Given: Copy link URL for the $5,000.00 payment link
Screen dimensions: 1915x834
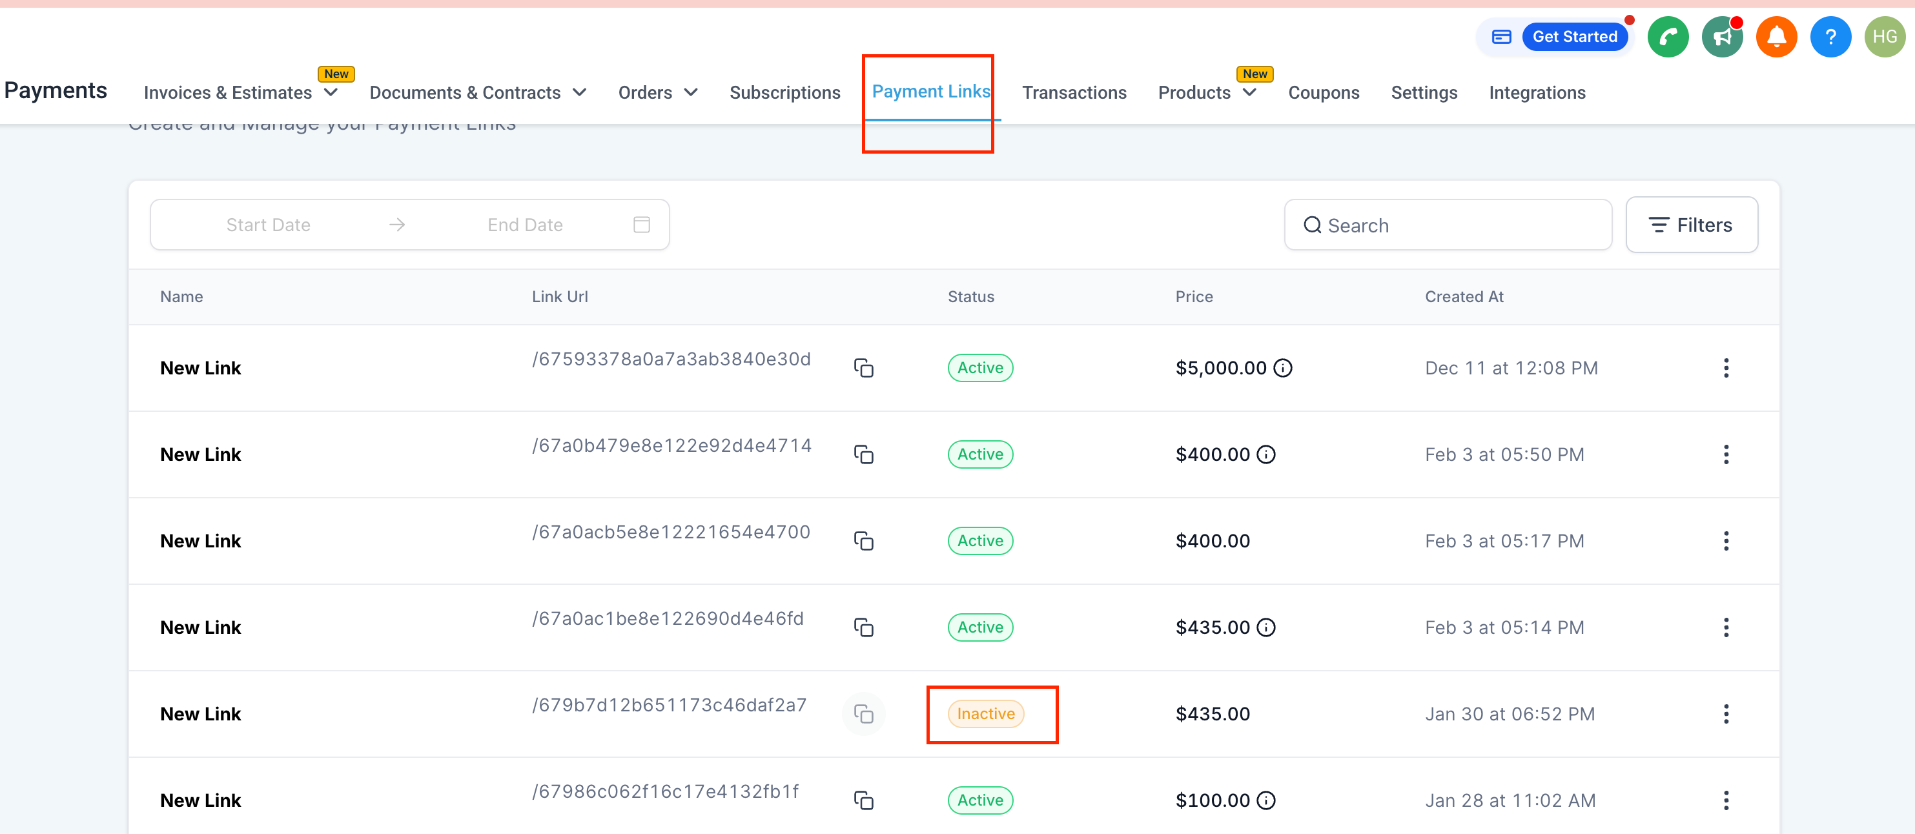Looking at the screenshot, I should coord(863,368).
